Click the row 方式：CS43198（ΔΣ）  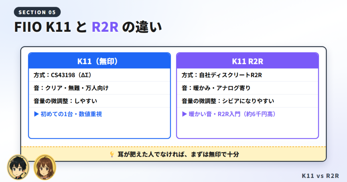pyautogui.click(x=99, y=75)
